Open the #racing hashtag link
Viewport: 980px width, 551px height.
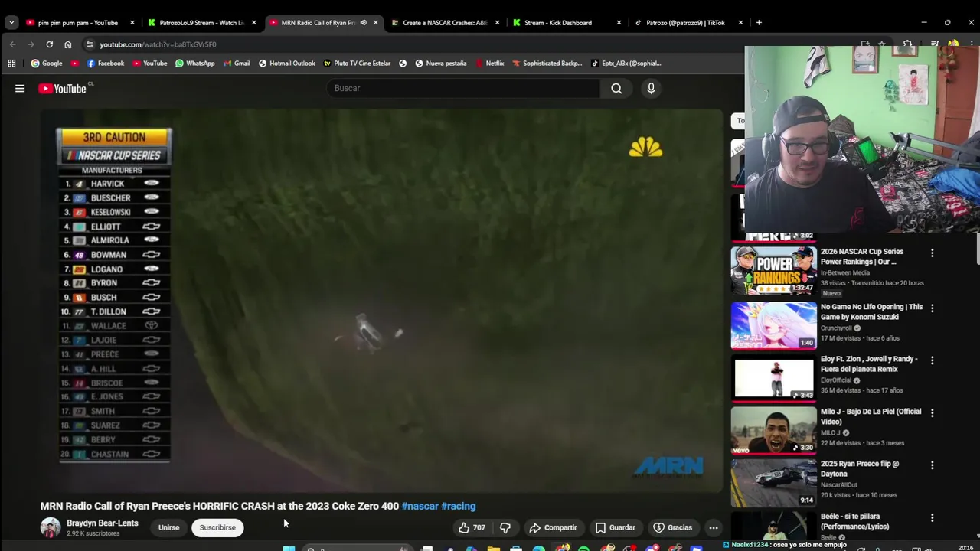(x=459, y=506)
